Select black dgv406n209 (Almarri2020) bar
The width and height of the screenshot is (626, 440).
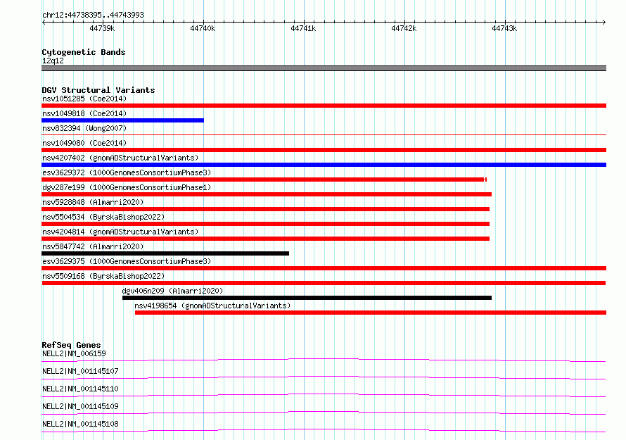click(x=307, y=298)
